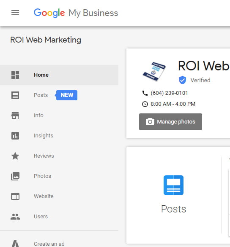Click the business hours 8:00 AM - 4:00 PM
This screenshot has width=230, height=247.
pyautogui.click(x=173, y=104)
